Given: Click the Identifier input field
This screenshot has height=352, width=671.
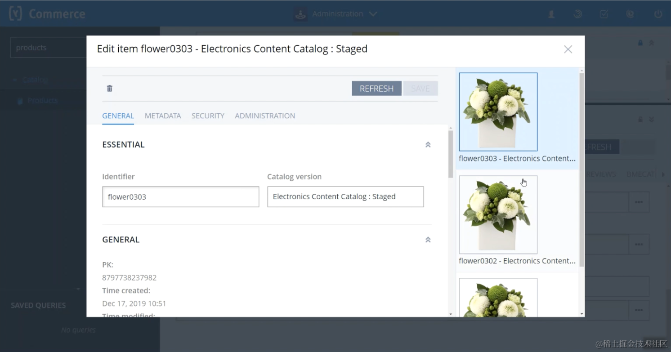Looking at the screenshot, I should 181,197.
